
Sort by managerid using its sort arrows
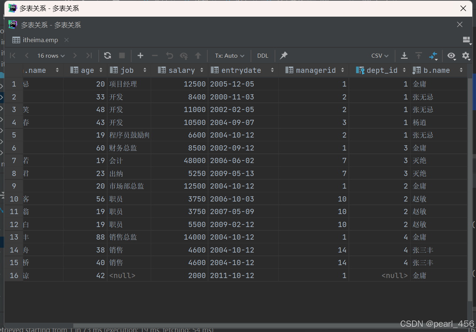click(x=343, y=70)
